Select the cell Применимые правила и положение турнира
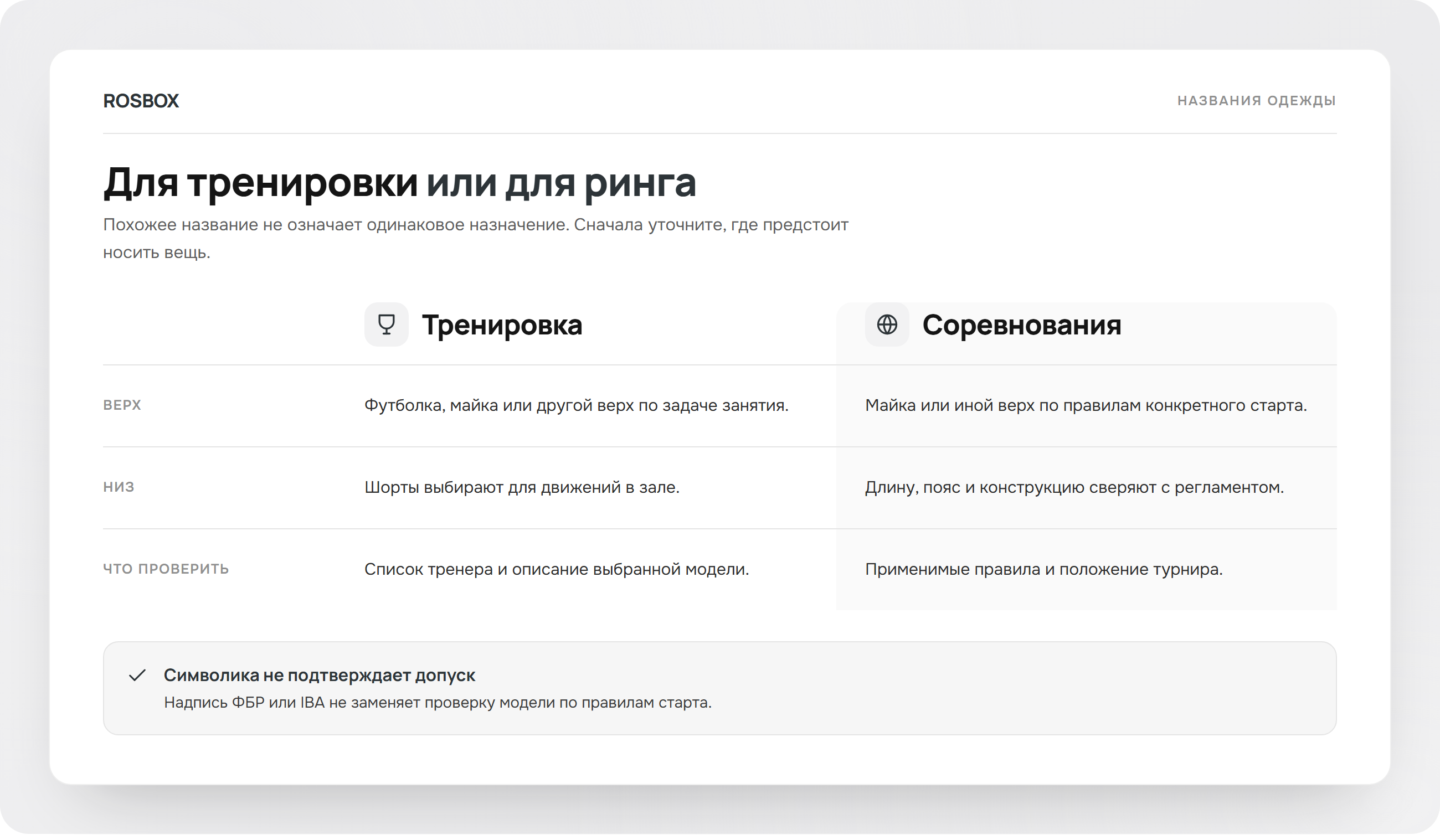Screen dimensions: 1440x835 1044,569
